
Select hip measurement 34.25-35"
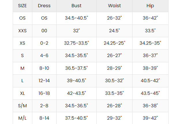150,43
